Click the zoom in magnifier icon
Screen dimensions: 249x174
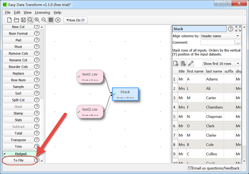click(x=37, y=20)
